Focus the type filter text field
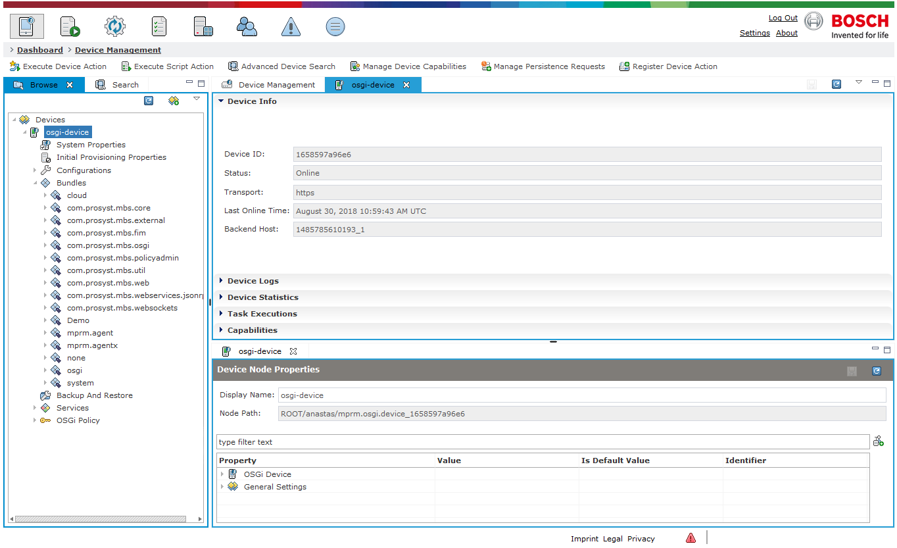This screenshot has width=897, height=548. click(x=543, y=442)
